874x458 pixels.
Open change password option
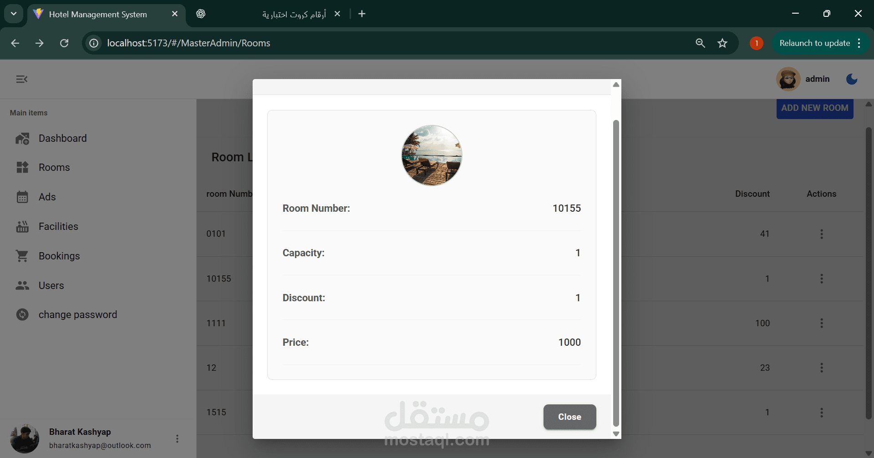(x=77, y=314)
